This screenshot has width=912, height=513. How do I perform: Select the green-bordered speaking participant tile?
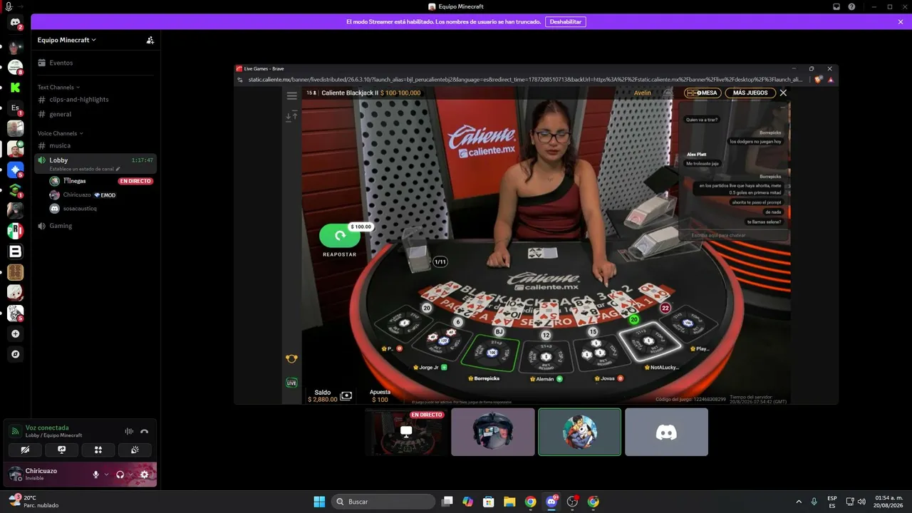[579, 432]
